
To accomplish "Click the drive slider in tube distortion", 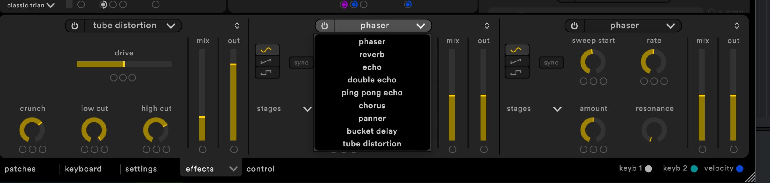I will [x=124, y=64].
